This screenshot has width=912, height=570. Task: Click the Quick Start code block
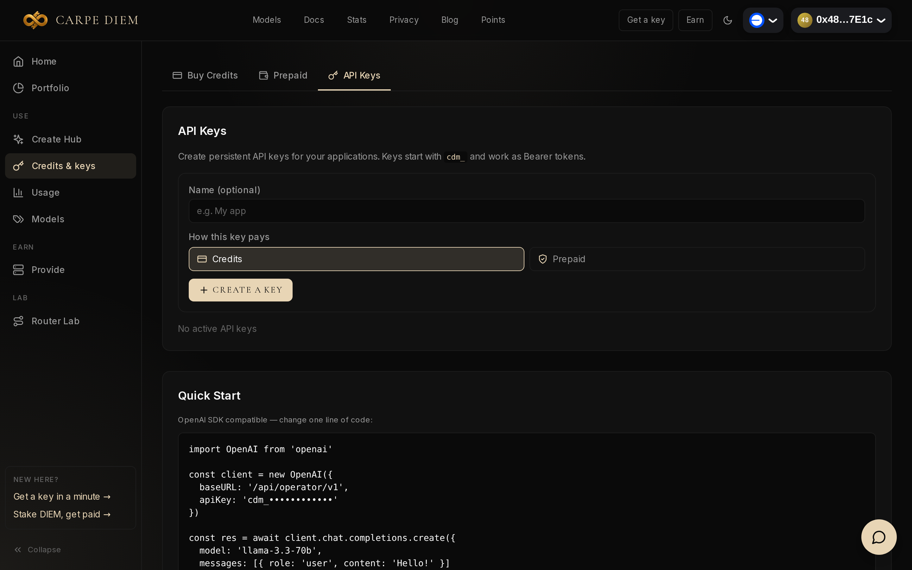(527, 501)
